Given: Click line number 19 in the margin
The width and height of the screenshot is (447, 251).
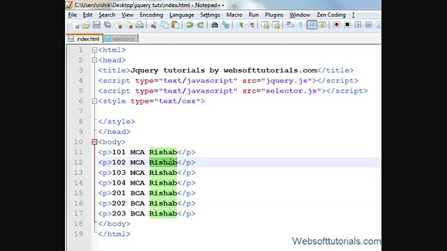Looking at the screenshot, I should coord(78,234).
